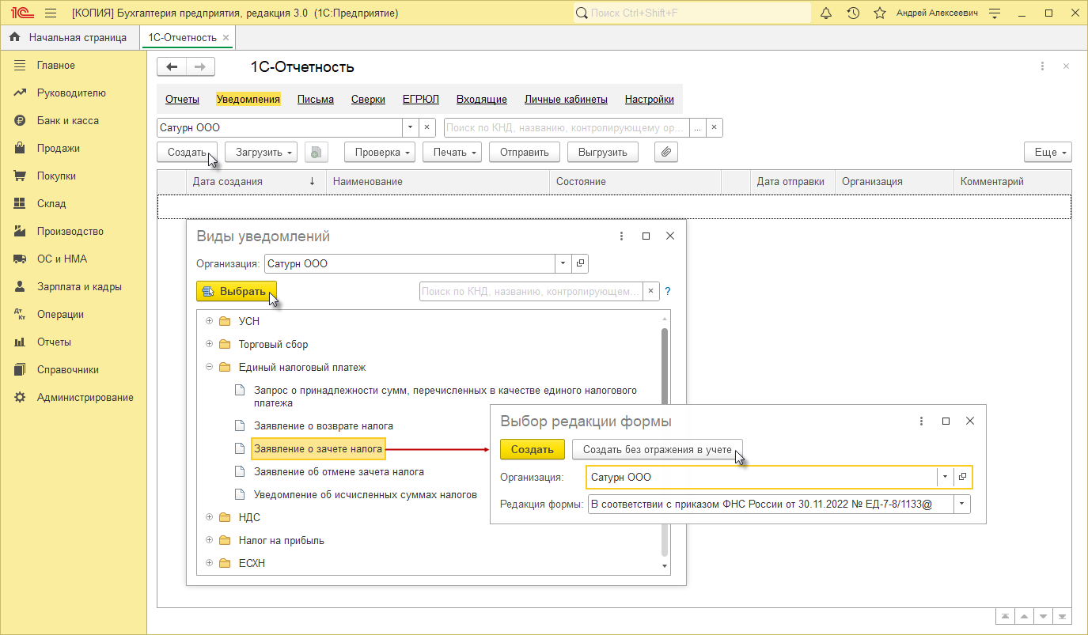The width and height of the screenshot is (1088, 635).
Task: Select Уведомление об исчисленных суммах налогов
Action: tap(366, 495)
